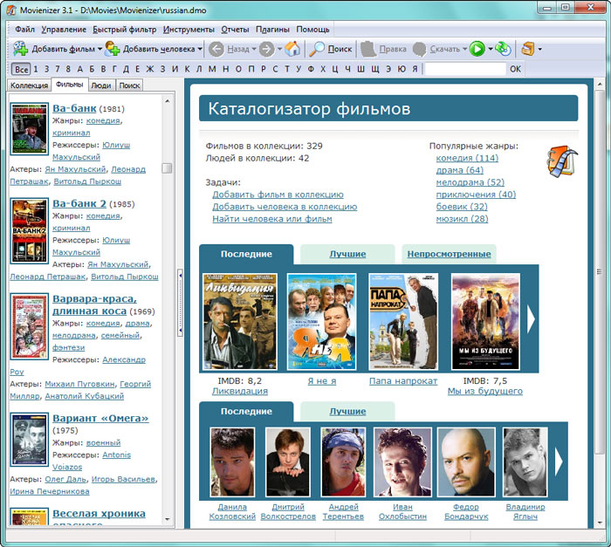Click the panel splitter collapse handle

point(180,302)
